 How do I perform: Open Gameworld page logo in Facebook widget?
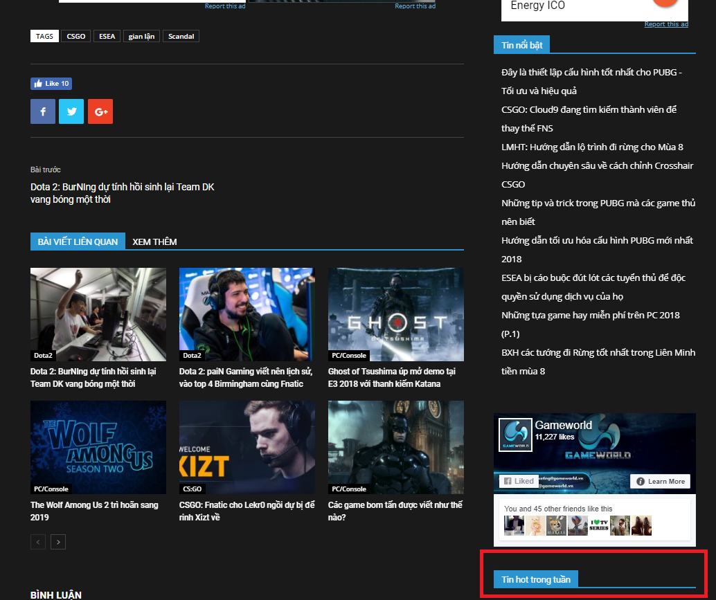(515, 435)
